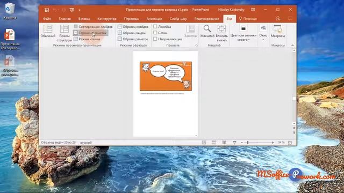Click the vertical scrollbar down arrow

(x=294, y=123)
